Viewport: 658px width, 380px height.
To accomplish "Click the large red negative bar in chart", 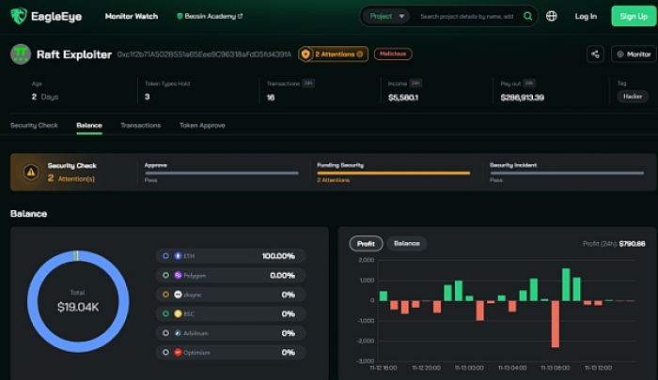I will pos(556,324).
